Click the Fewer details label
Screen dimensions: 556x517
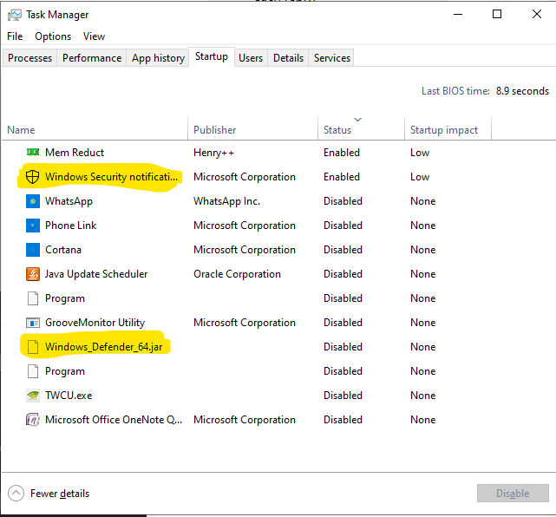[x=60, y=494]
